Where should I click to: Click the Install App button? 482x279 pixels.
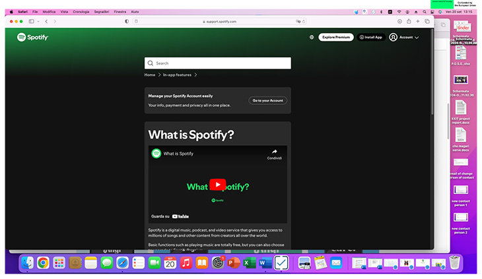[371, 37]
